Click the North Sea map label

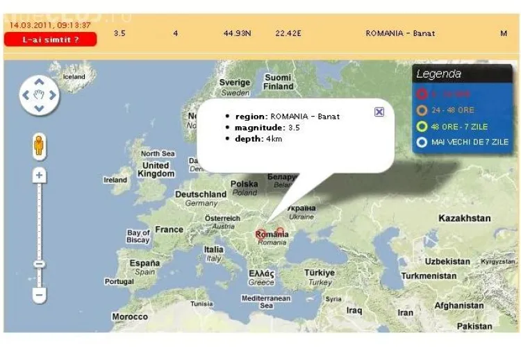click(158, 153)
